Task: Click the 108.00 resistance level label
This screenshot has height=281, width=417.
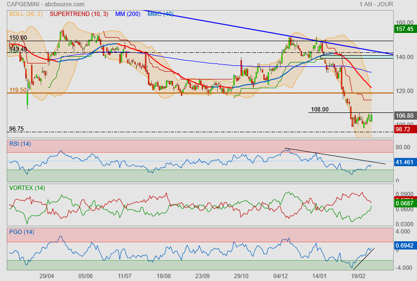Action: coord(320,109)
